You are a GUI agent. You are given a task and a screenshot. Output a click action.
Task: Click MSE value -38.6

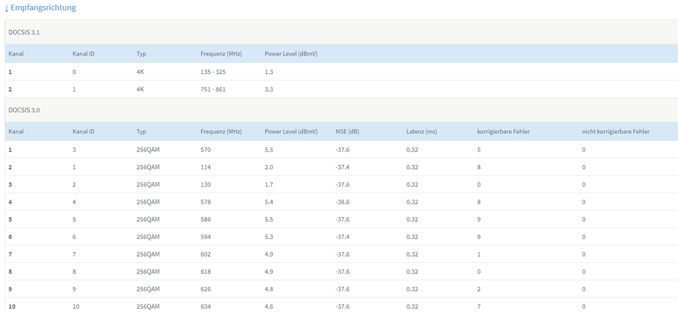pyautogui.click(x=343, y=202)
